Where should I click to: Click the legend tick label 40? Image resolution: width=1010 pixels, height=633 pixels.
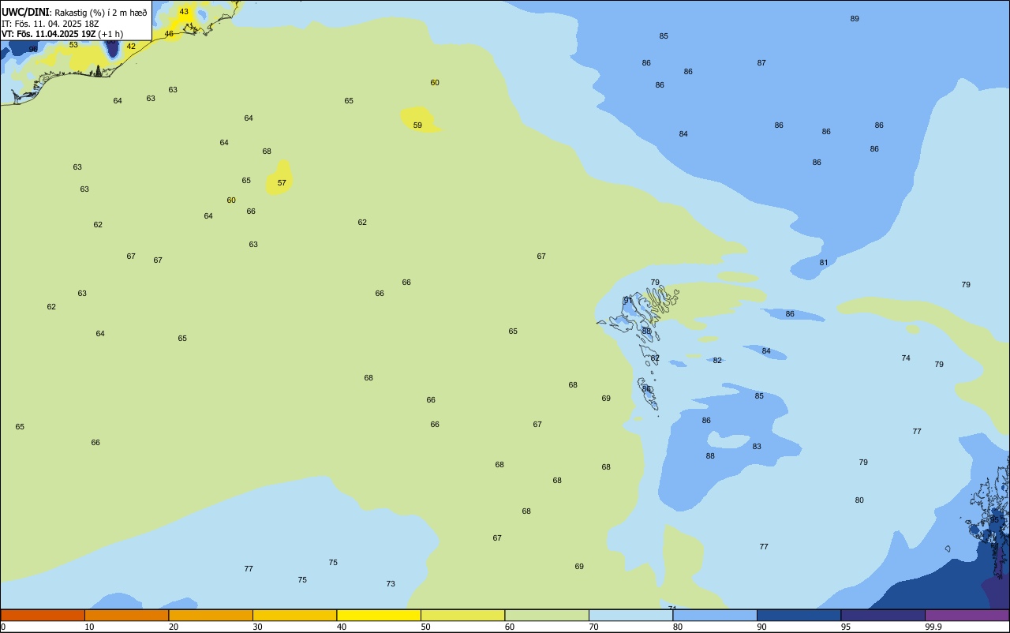pos(341,627)
